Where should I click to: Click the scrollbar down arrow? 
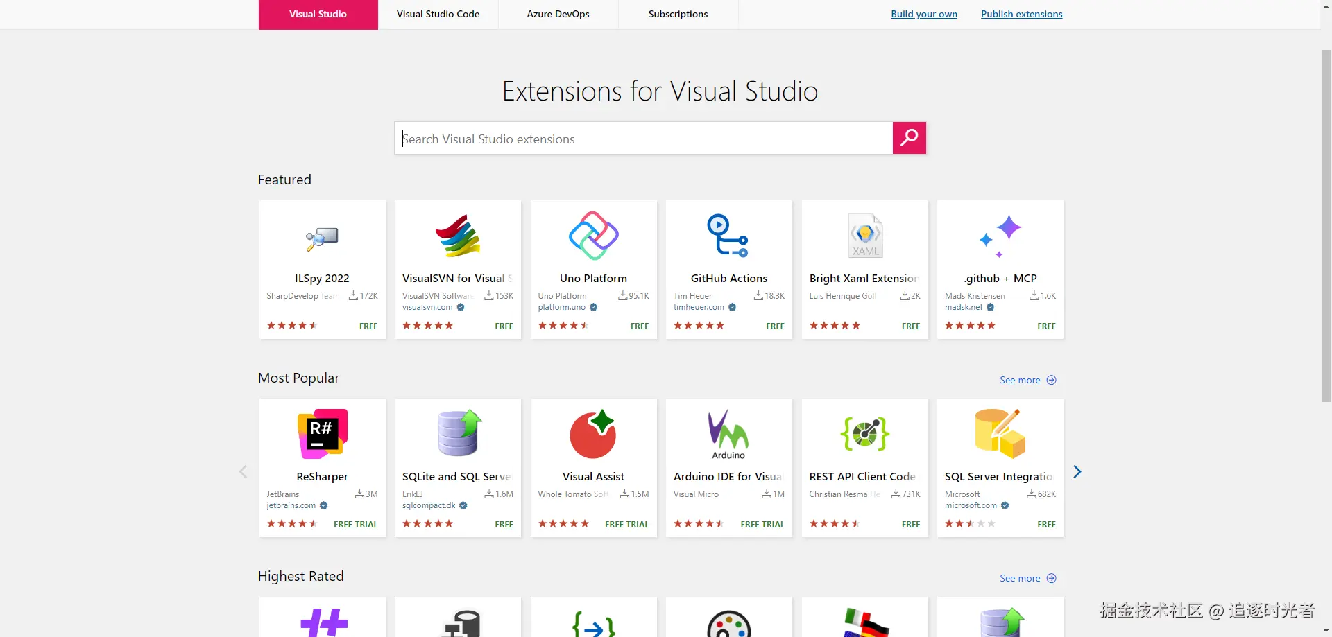(1326, 631)
